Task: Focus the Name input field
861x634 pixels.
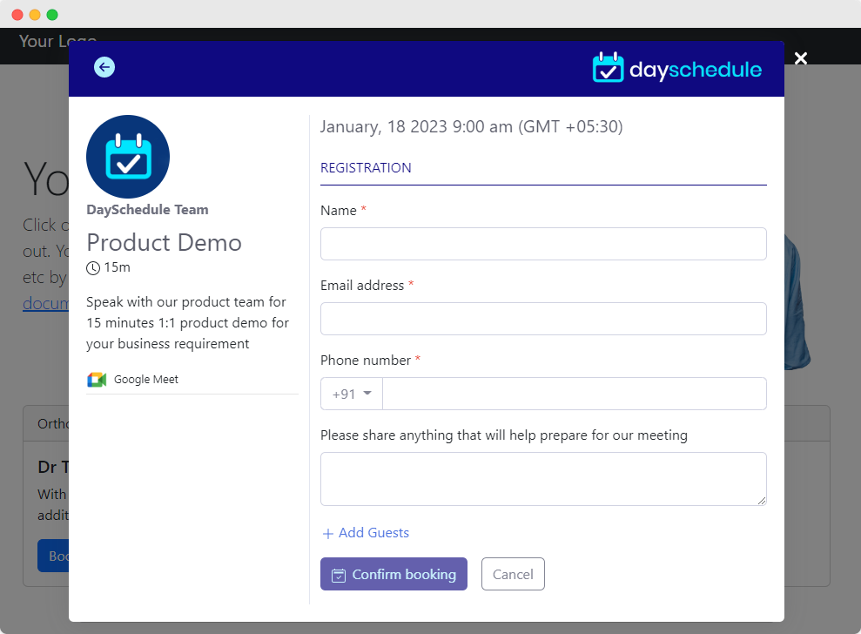Action: coord(543,244)
